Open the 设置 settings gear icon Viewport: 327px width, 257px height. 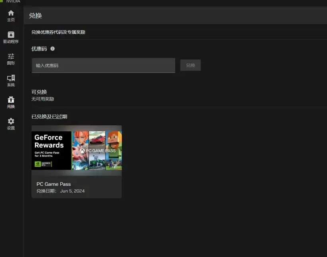coord(11,121)
